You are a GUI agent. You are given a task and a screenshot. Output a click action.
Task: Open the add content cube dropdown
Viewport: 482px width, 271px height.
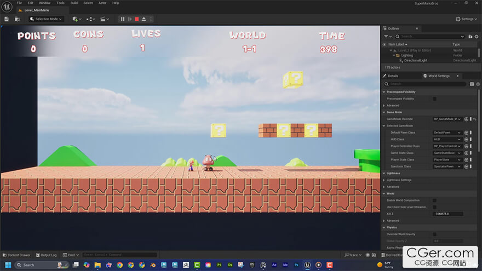pos(77,19)
